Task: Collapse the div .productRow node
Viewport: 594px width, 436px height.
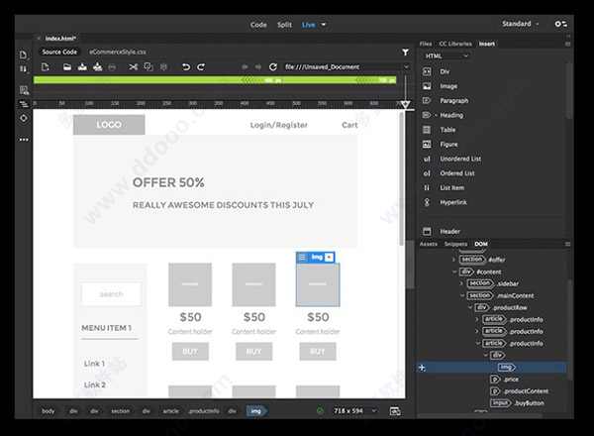Action: [x=470, y=307]
